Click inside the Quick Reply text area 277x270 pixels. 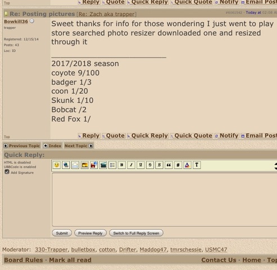(x=165, y=200)
